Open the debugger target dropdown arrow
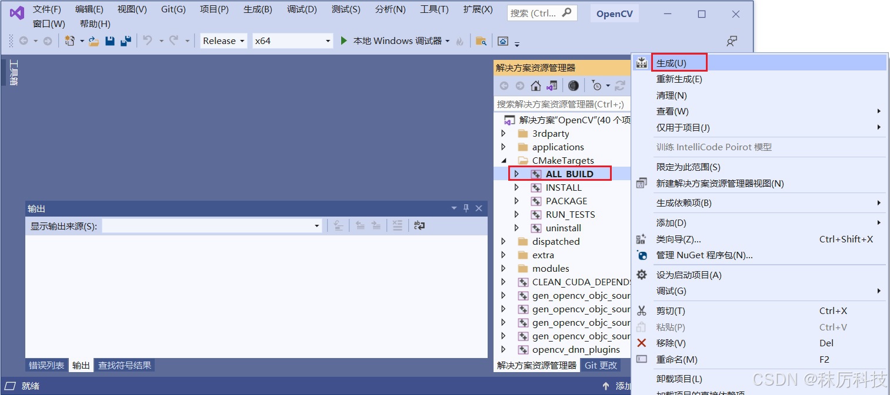Viewport: 890px width, 395px height. tap(448, 41)
